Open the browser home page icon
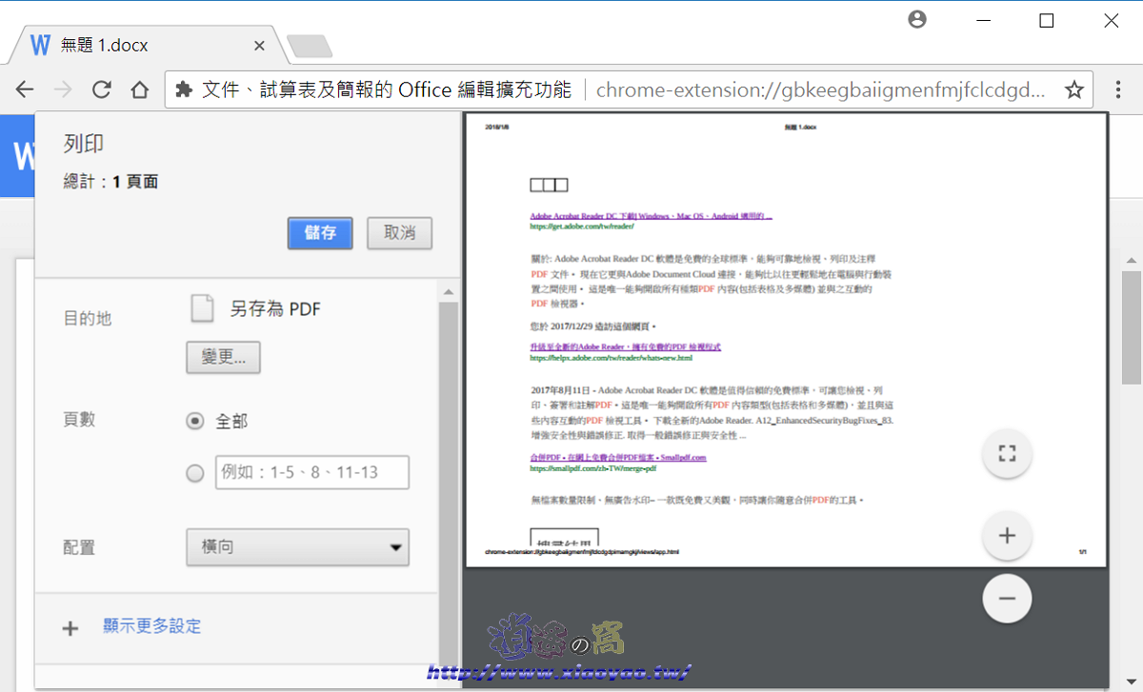 [x=140, y=89]
